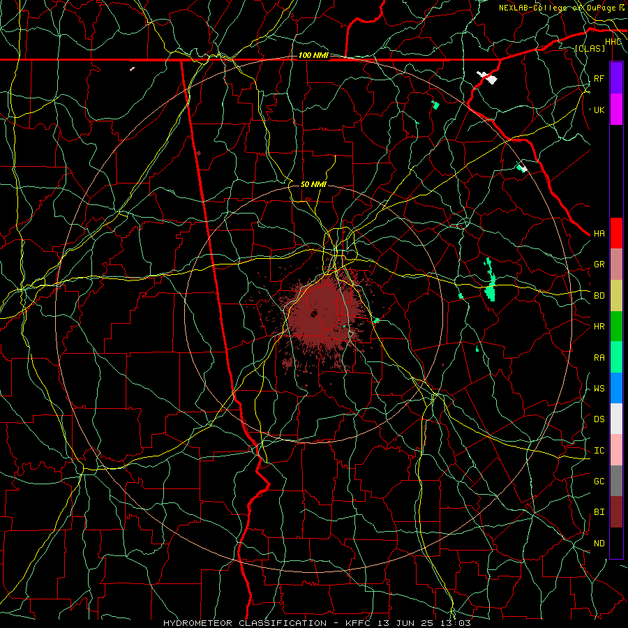Click the BI brown legend swatch
The width and height of the screenshot is (628, 628).
pos(616,512)
